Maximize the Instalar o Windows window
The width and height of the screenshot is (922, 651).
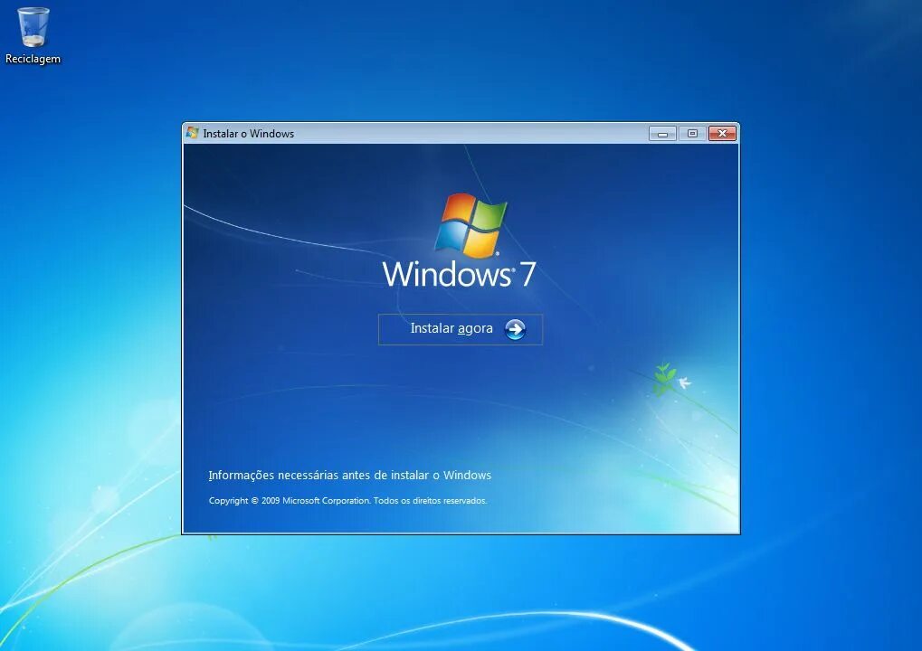click(x=693, y=134)
